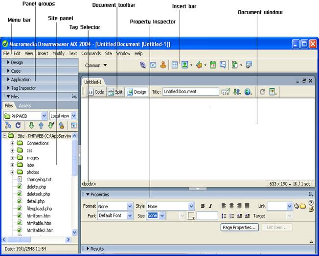The width and height of the screenshot is (319, 256).
Task: Align text center in Properties
Action: click(231, 206)
